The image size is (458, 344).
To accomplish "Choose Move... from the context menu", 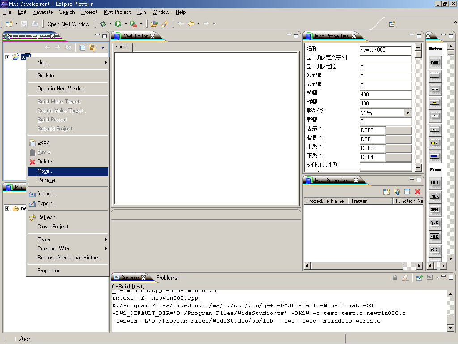I will (x=45, y=171).
